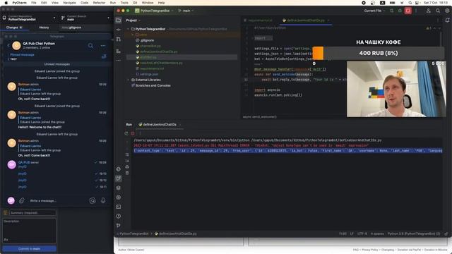452x254 pixels.
Task: Open the Services tool window icon
Action: pyautogui.click(x=119, y=198)
